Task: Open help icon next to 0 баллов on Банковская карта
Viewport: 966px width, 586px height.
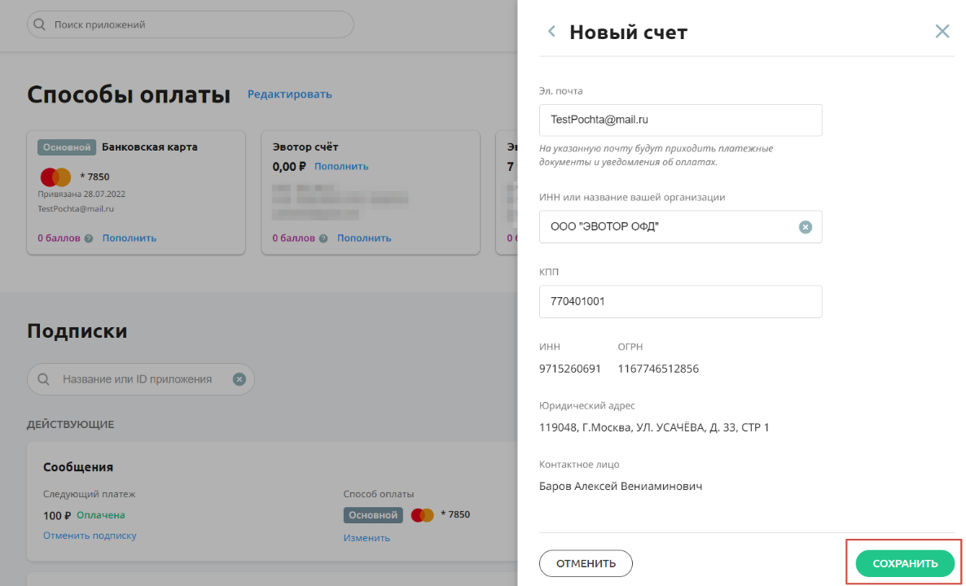Action: (x=89, y=238)
